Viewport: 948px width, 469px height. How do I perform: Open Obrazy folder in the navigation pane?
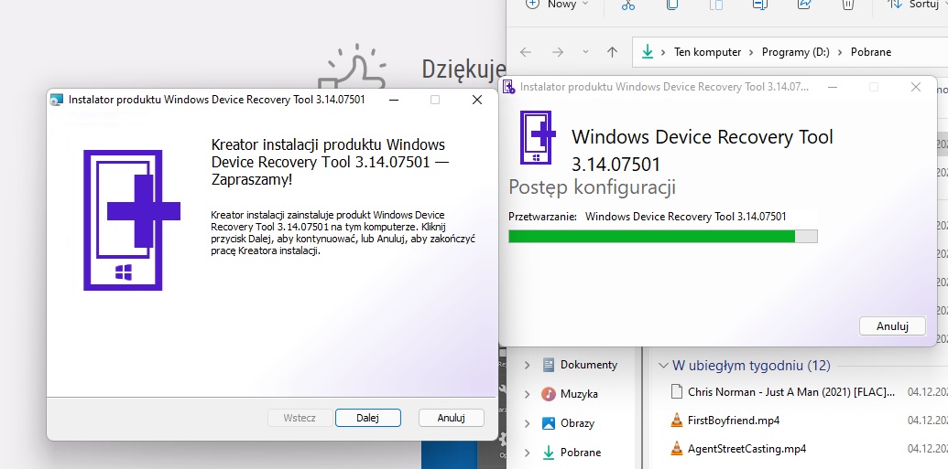point(577,423)
